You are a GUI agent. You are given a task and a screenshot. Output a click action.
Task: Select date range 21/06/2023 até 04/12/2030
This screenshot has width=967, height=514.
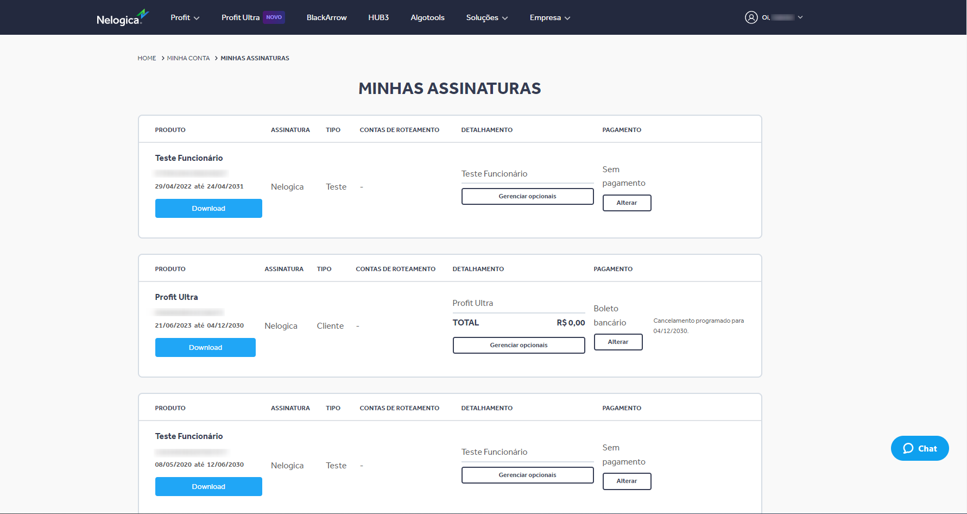(x=199, y=325)
